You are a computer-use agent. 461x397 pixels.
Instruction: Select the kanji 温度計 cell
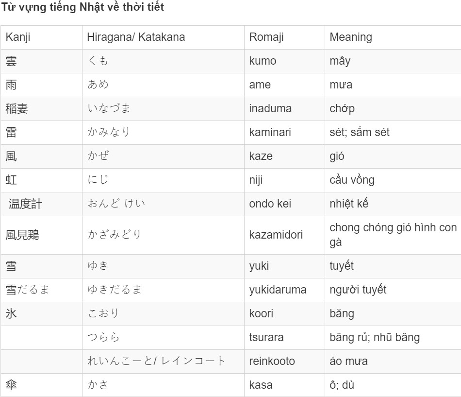click(41, 204)
